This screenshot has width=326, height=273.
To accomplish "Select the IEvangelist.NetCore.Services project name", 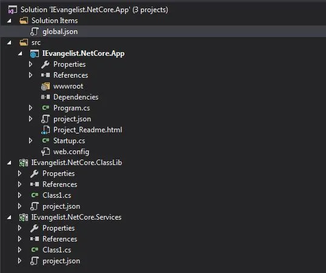I will coord(76,217).
